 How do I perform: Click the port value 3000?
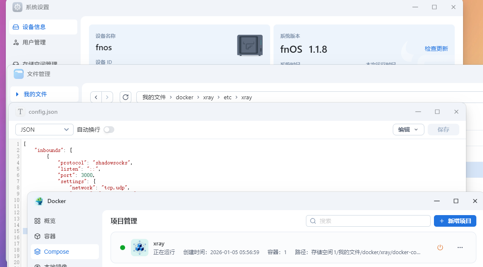87,175
